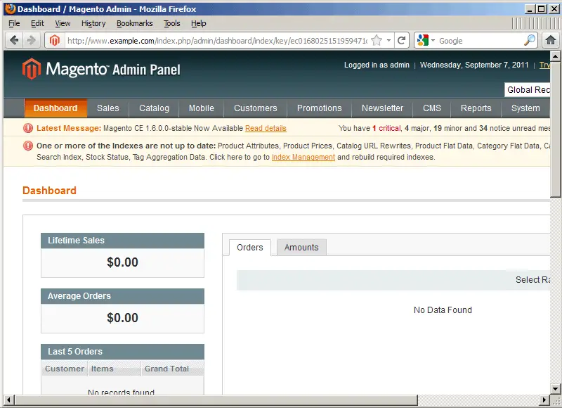This screenshot has width=562, height=408.
Task: Open the Catalog navigation menu
Action: (154, 108)
